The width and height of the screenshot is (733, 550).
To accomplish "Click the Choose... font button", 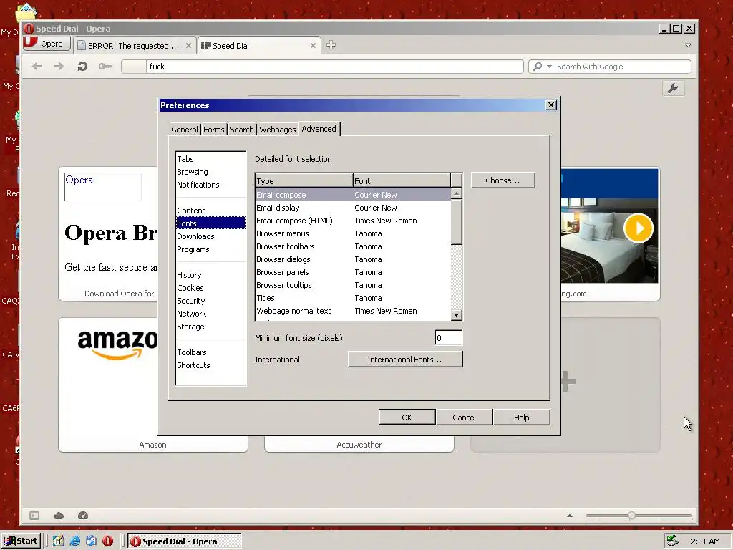I will click(x=503, y=180).
